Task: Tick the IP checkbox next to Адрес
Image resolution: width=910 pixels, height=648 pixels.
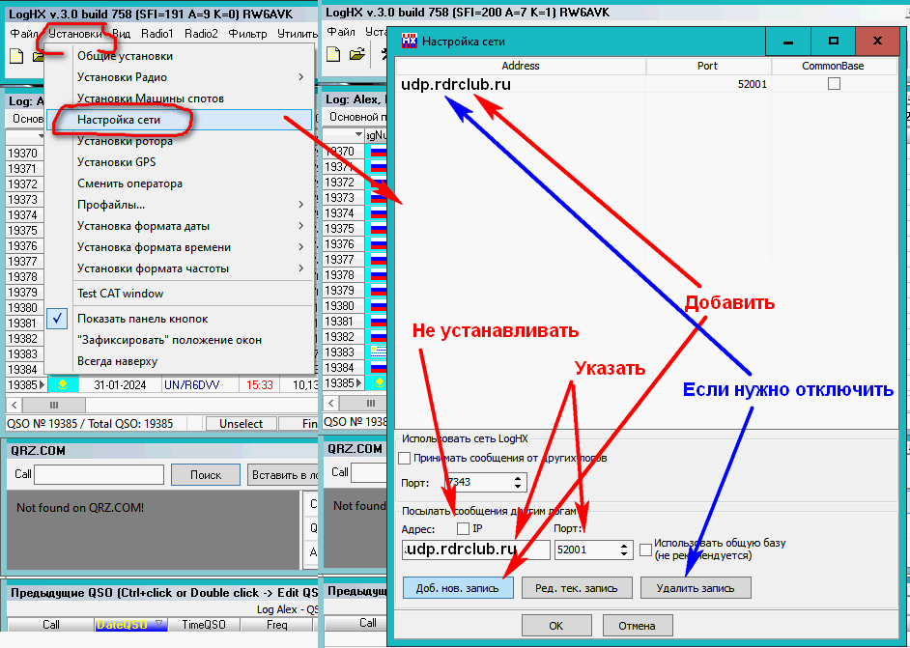Action: 463,528
